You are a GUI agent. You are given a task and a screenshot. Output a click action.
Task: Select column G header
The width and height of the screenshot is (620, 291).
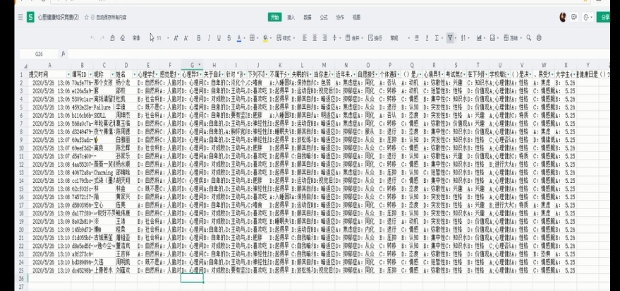click(x=192, y=65)
